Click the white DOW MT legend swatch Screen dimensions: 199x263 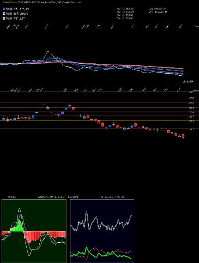(x=4, y=14)
